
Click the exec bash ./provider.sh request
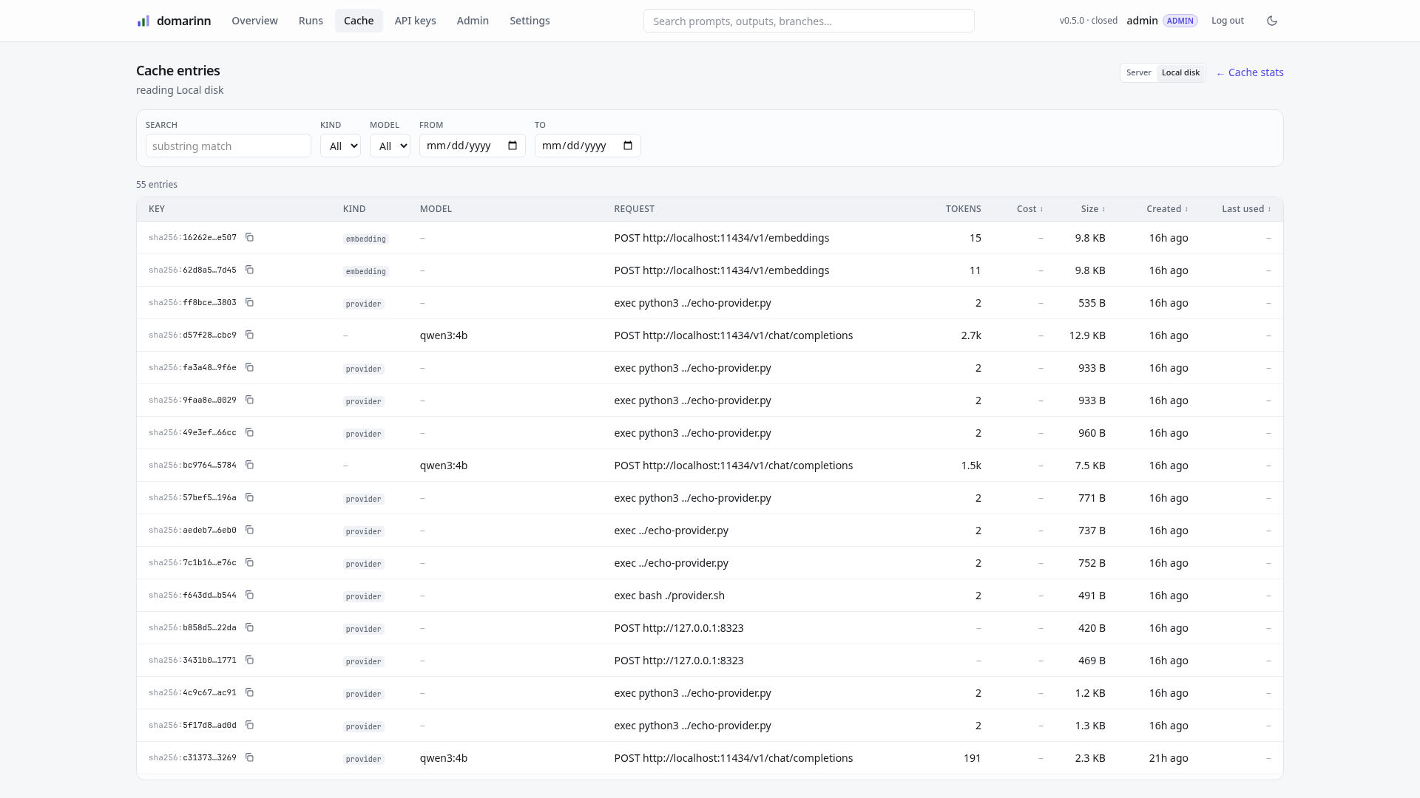669,596
